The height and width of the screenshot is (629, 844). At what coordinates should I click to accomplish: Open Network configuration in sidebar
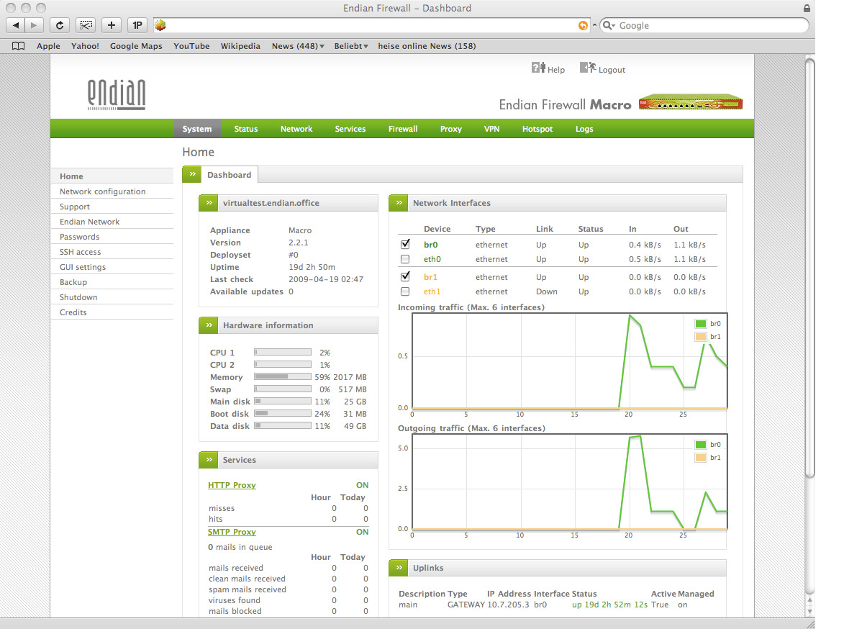(112, 191)
